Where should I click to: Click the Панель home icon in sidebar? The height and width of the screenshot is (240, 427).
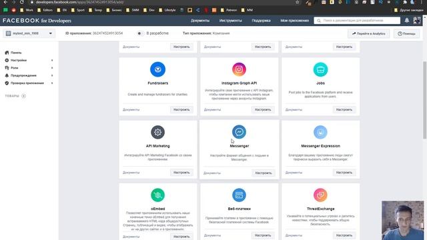pyautogui.click(x=7, y=53)
